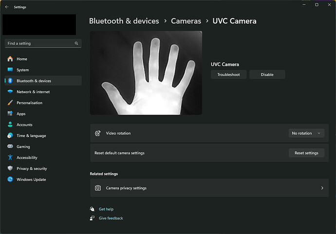Click the video rotation camera icon
The width and height of the screenshot is (336, 234).
(98, 133)
